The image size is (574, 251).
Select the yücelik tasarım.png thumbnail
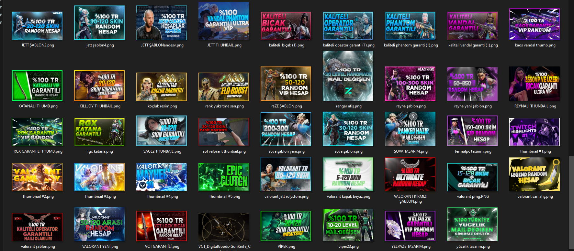pos(472,224)
